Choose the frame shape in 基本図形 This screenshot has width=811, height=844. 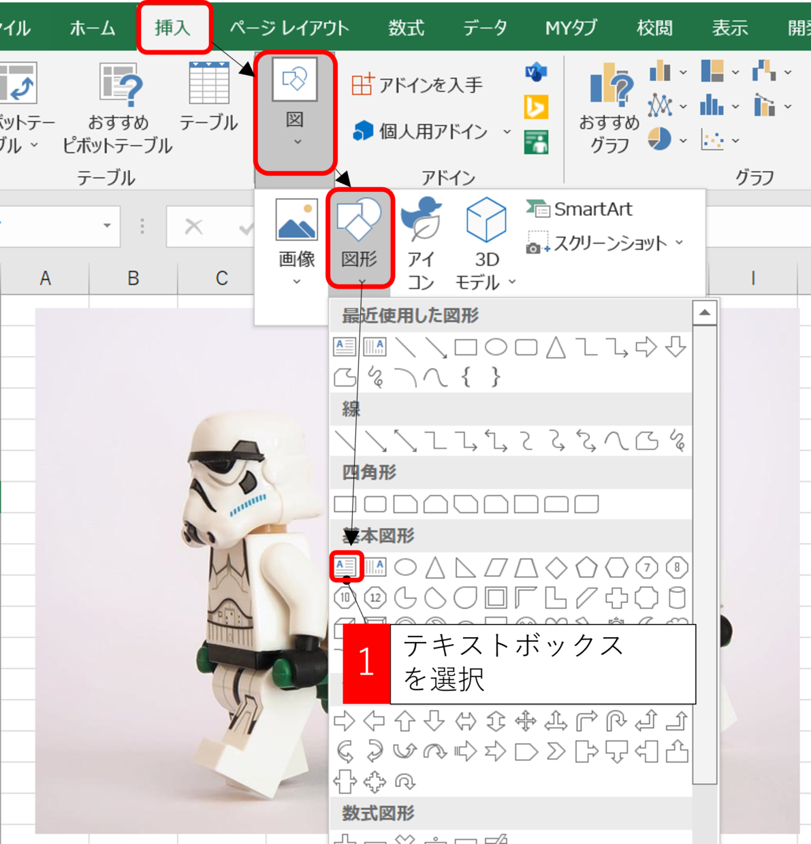pyautogui.click(x=496, y=598)
